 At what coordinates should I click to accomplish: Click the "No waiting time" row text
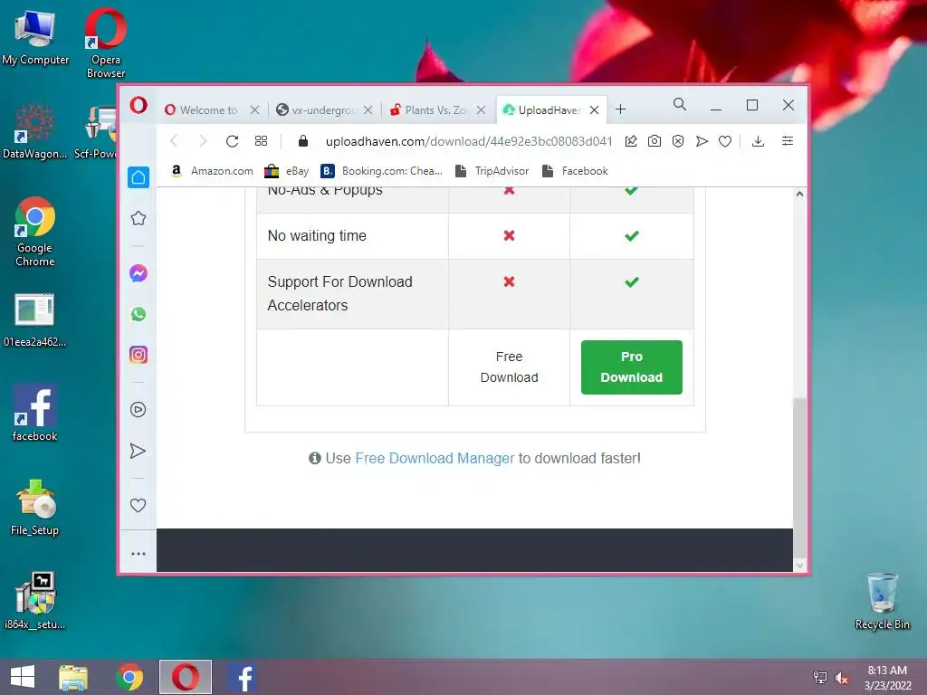(x=317, y=236)
